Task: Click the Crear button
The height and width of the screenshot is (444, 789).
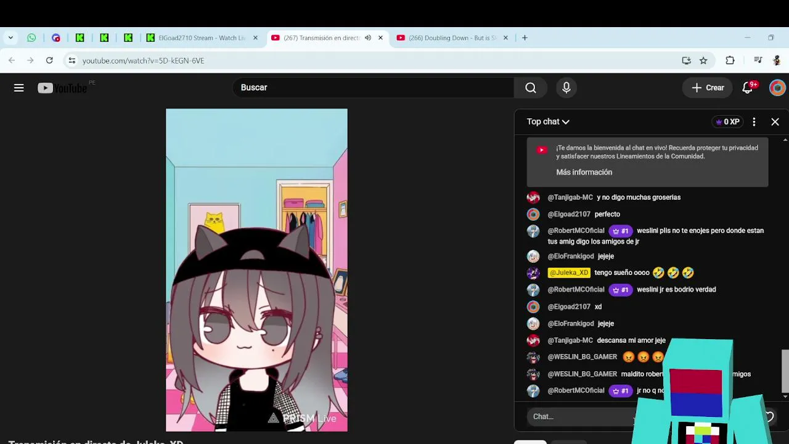Action: (708, 88)
